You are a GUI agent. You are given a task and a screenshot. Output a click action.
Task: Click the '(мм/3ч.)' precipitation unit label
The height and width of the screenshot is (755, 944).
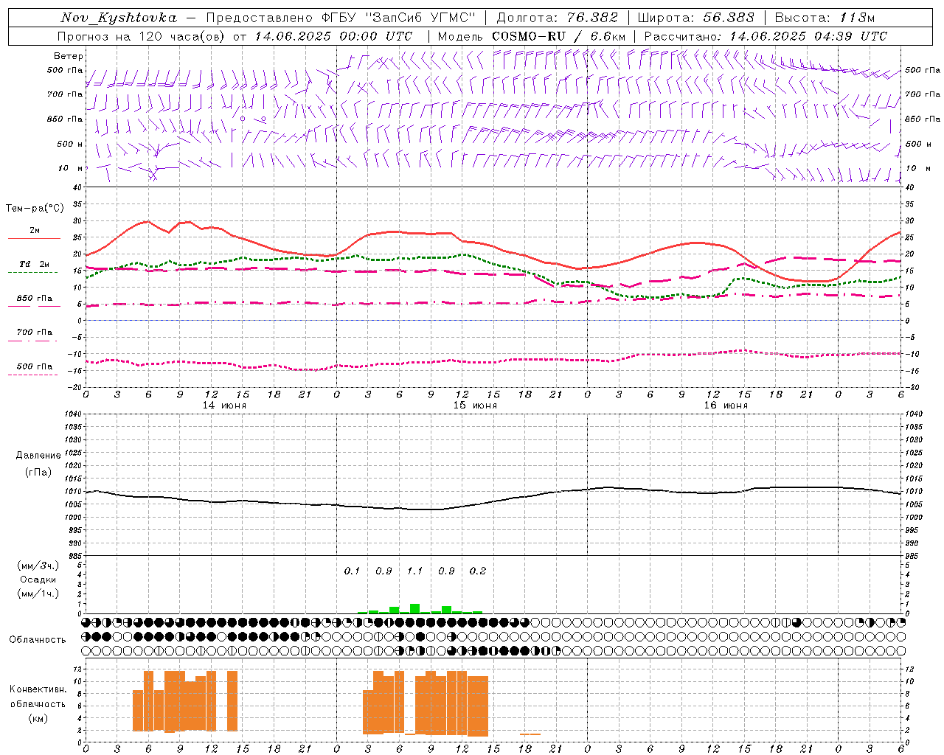38,566
